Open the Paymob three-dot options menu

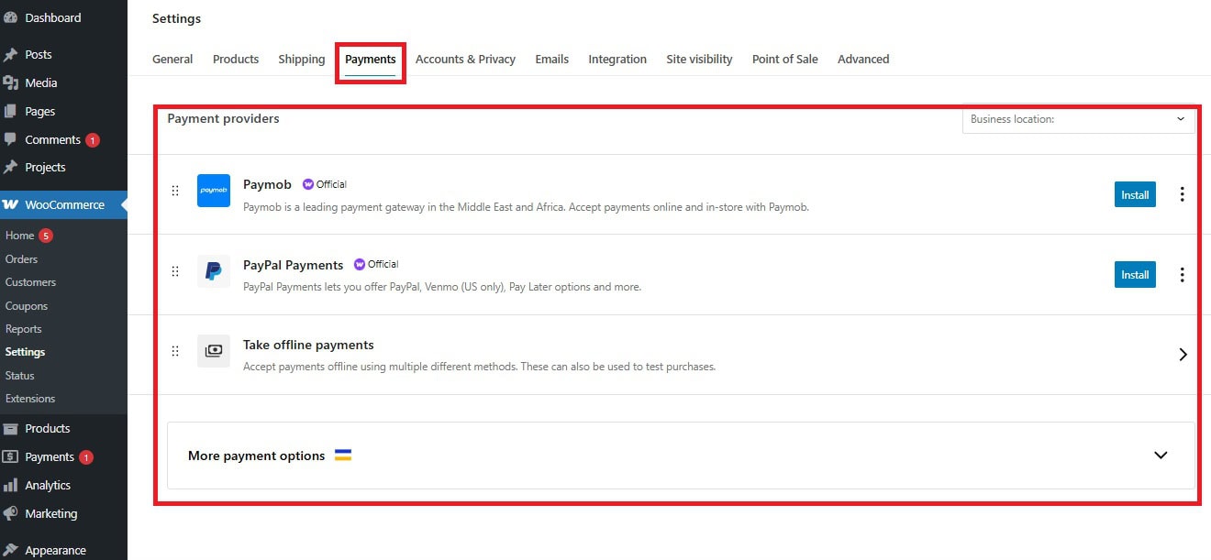click(1182, 194)
